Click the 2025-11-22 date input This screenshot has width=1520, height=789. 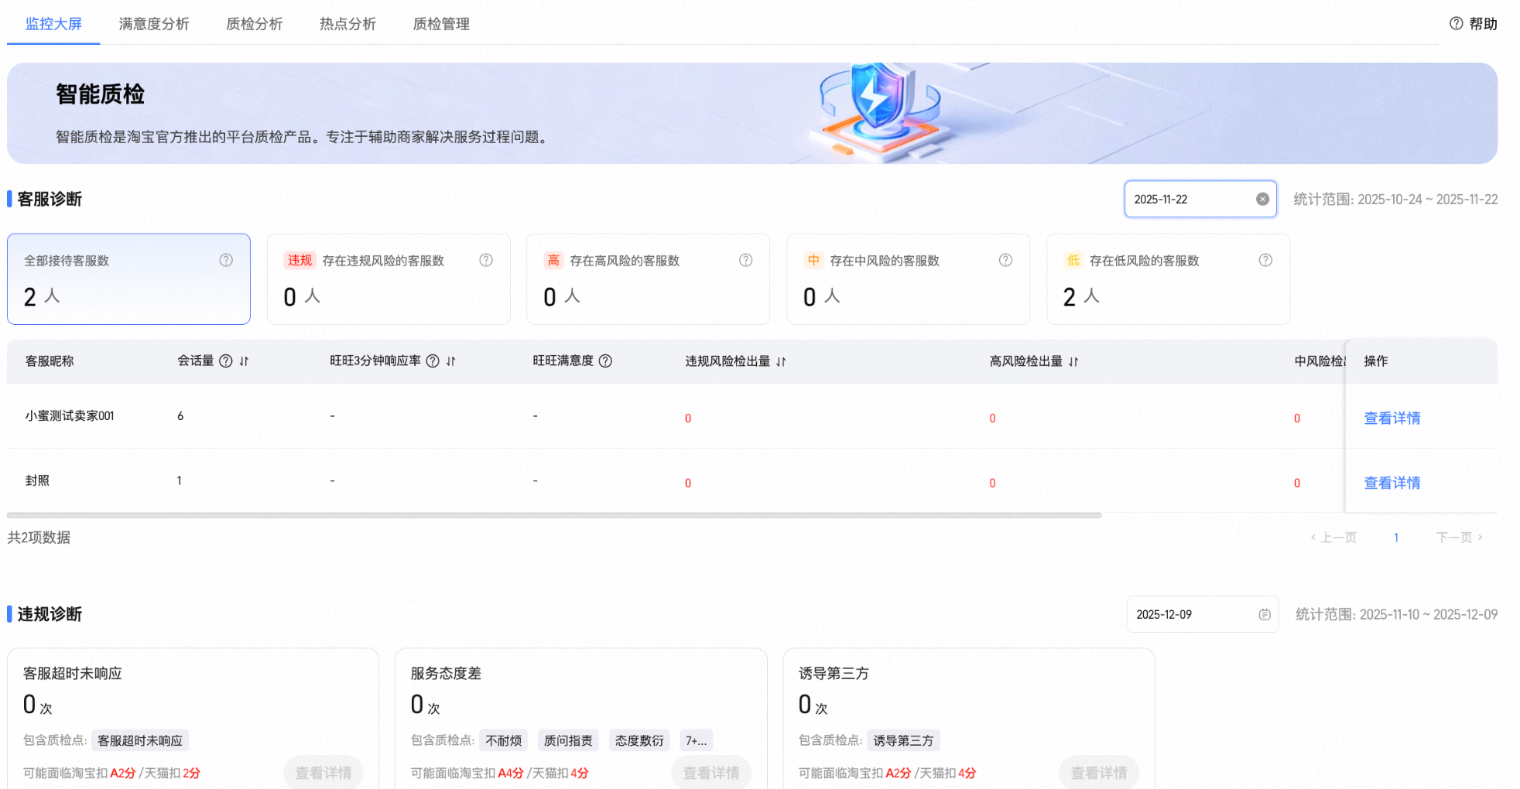point(1200,199)
